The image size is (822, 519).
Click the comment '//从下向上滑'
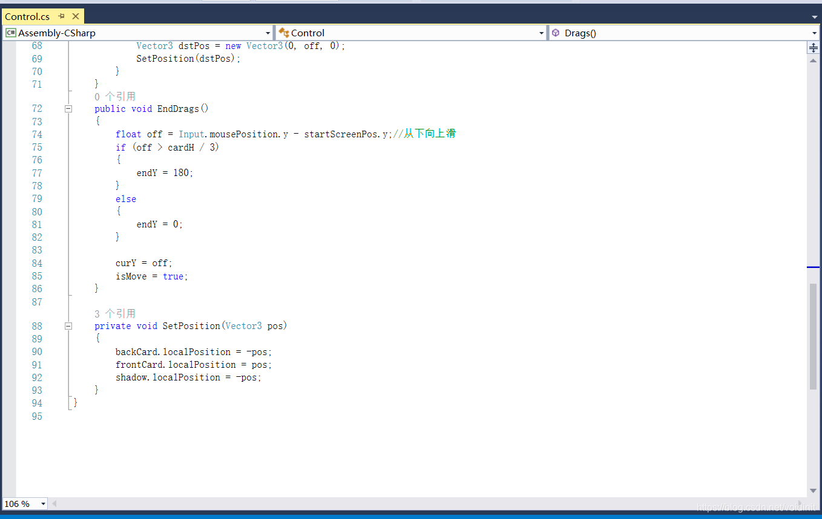pos(424,134)
